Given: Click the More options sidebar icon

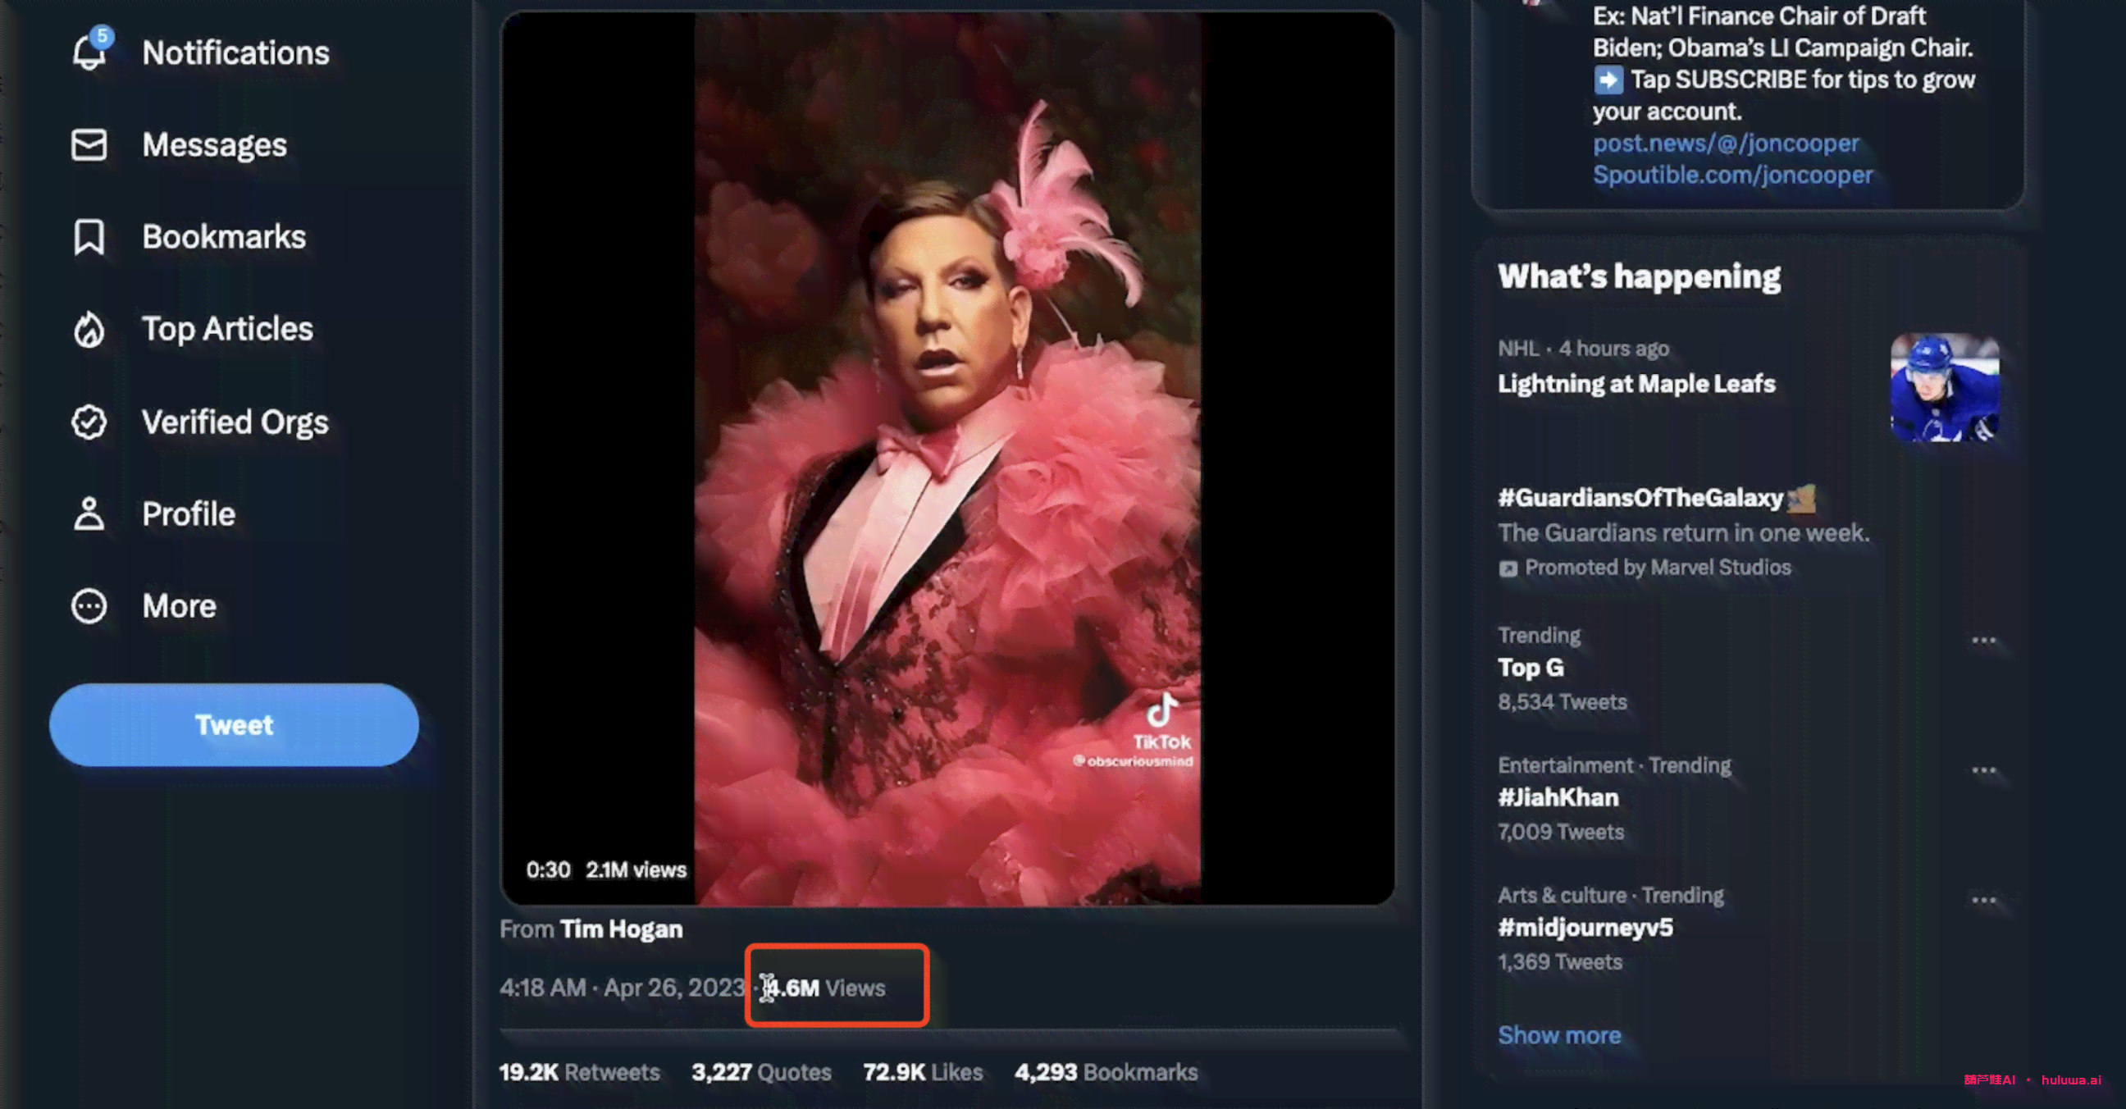Looking at the screenshot, I should pyautogui.click(x=90, y=606).
